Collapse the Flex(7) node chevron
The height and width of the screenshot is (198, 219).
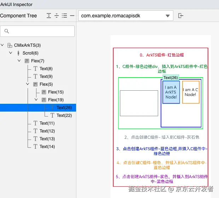pyautogui.click(x=19, y=61)
